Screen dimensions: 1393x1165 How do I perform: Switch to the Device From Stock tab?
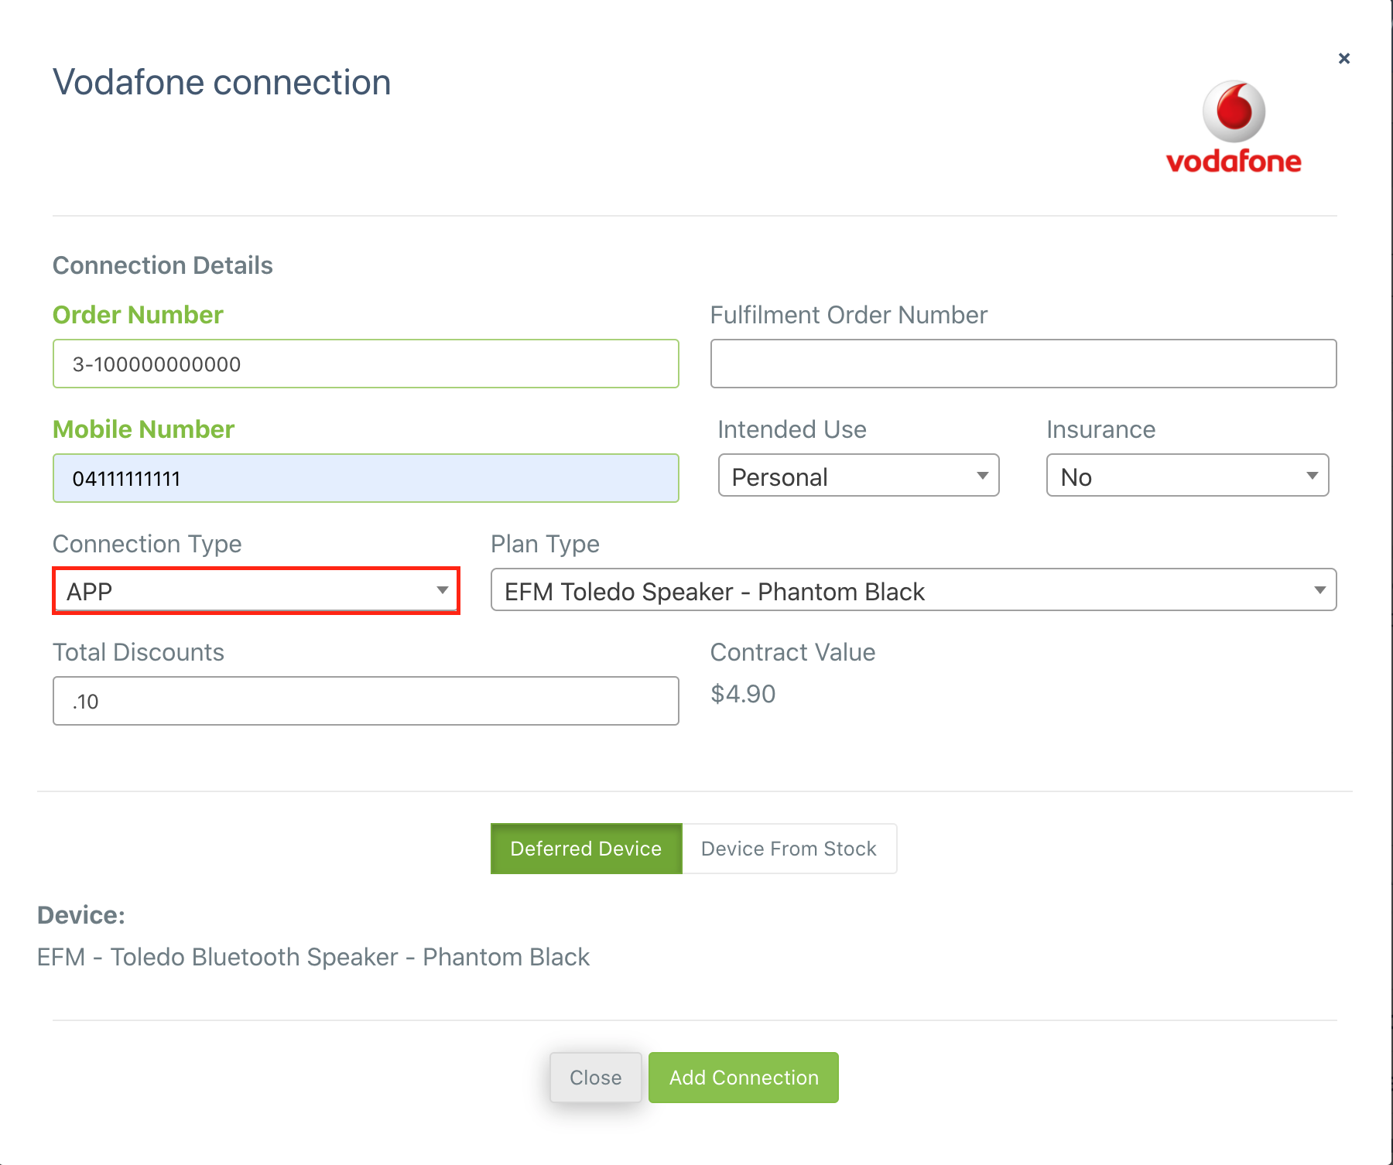tap(789, 849)
